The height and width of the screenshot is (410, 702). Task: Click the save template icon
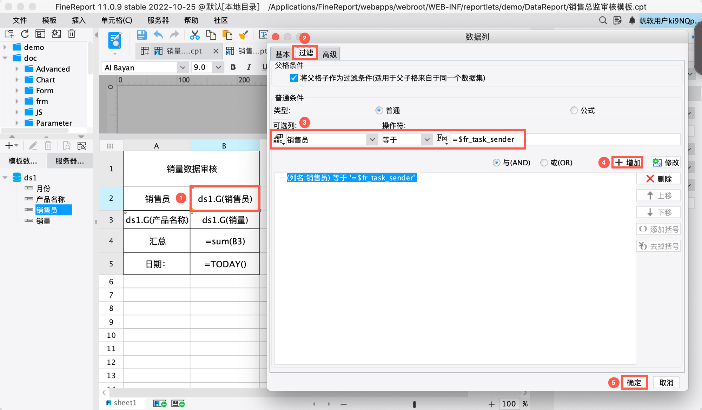pos(141,35)
